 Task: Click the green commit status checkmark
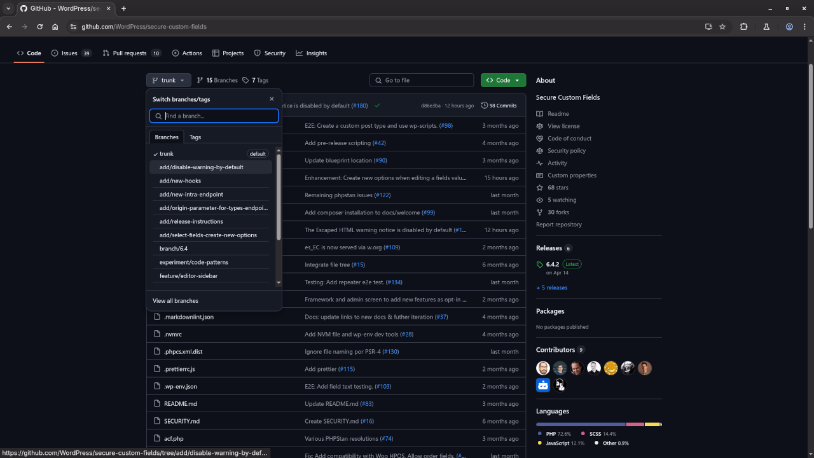378,106
